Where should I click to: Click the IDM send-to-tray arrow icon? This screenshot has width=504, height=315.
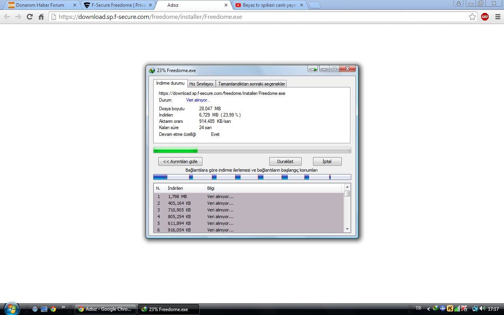313,69
